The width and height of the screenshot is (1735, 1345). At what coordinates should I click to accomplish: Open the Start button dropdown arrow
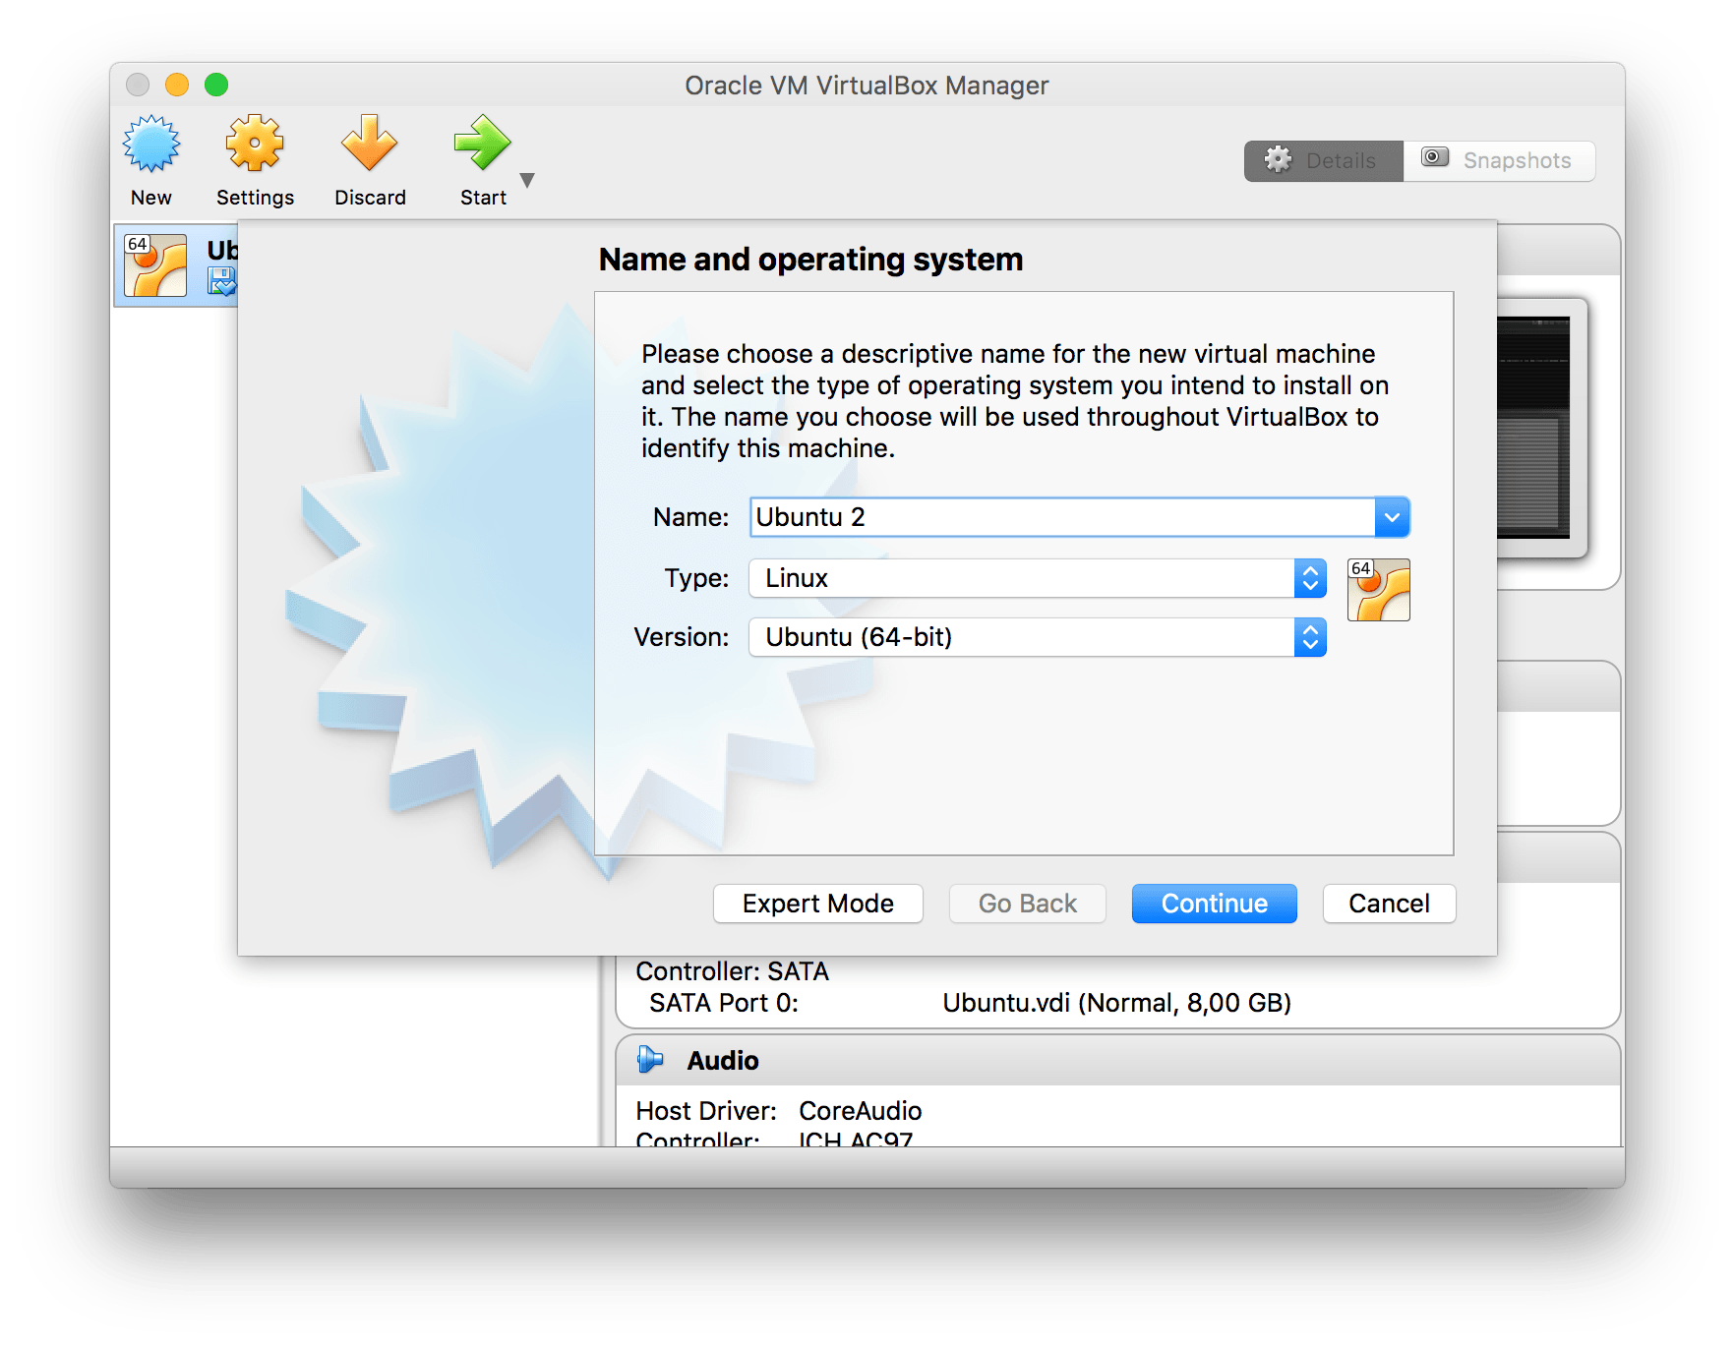point(527,180)
